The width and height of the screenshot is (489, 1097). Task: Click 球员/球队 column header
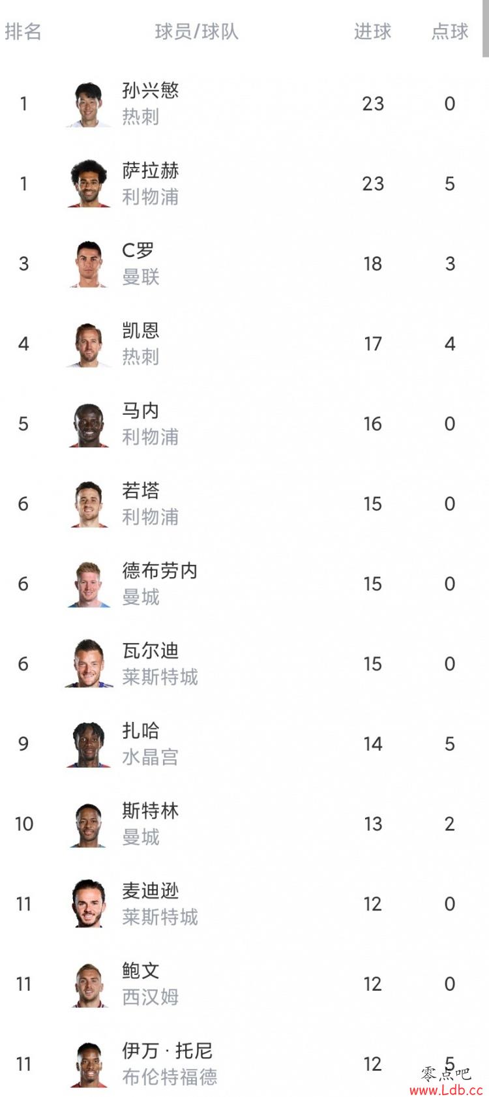coord(197,31)
